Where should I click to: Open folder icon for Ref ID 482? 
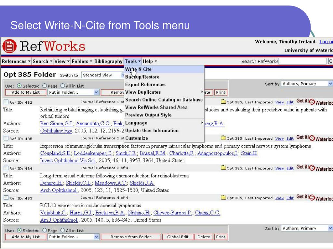click(x=223, y=101)
